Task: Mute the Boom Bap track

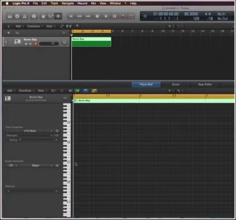Action: [x=26, y=44]
